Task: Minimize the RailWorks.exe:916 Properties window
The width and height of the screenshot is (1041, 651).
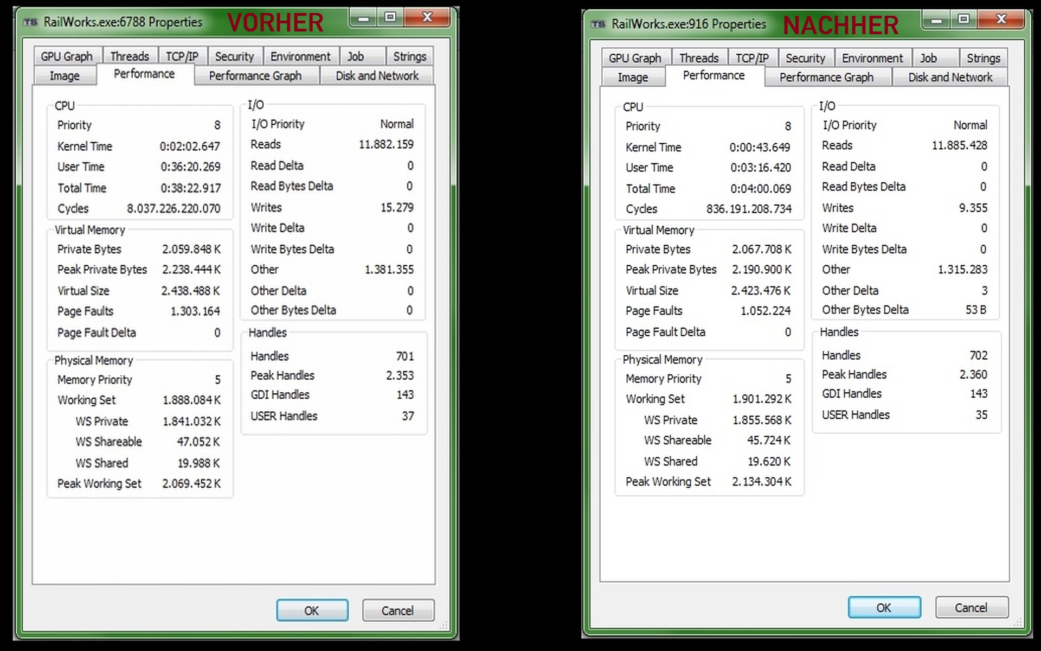Action: pyautogui.click(x=936, y=21)
